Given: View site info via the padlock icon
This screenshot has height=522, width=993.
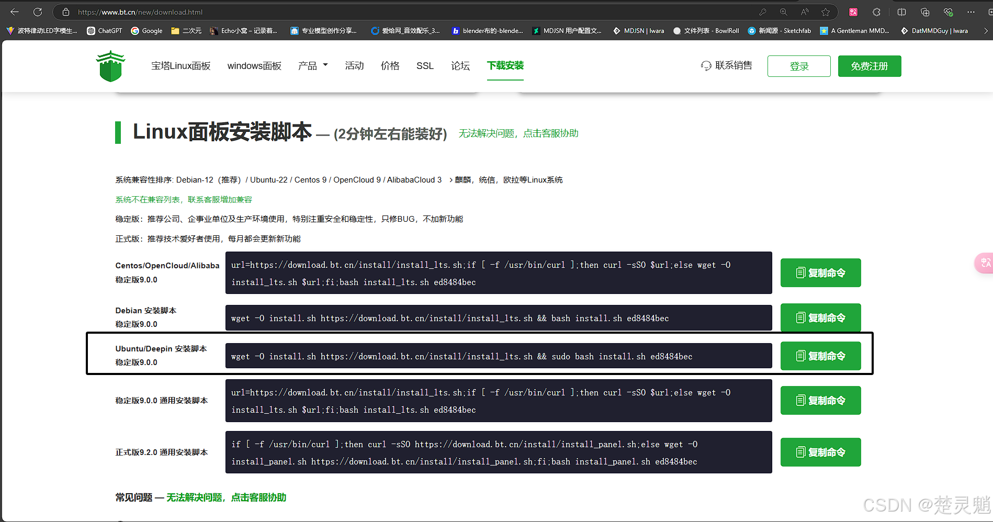Looking at the screenshot, I should (66, 12).
